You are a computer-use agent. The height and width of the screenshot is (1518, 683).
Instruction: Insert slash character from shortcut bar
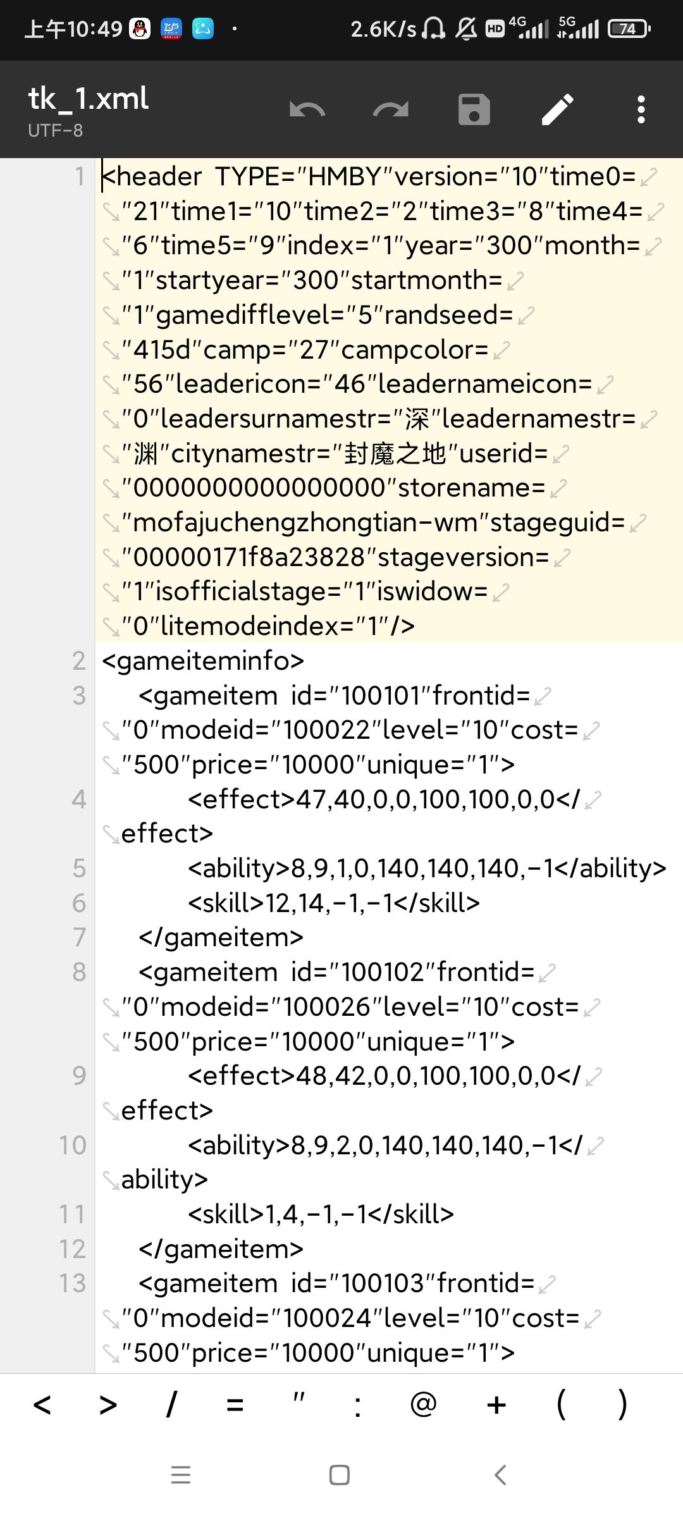click(171, 1405)
